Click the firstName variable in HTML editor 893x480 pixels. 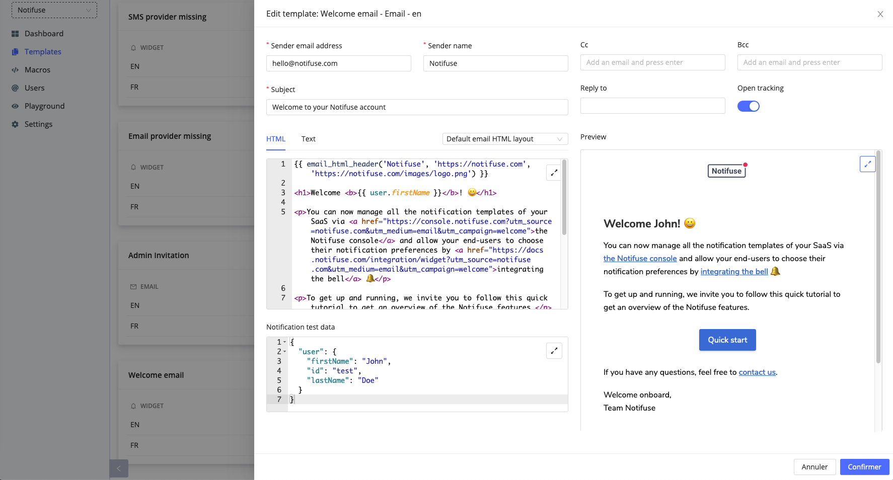tap(411, 193)
